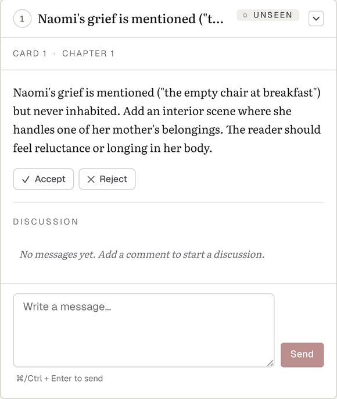Click the checkmark icon in Accept

pos(26,179)
